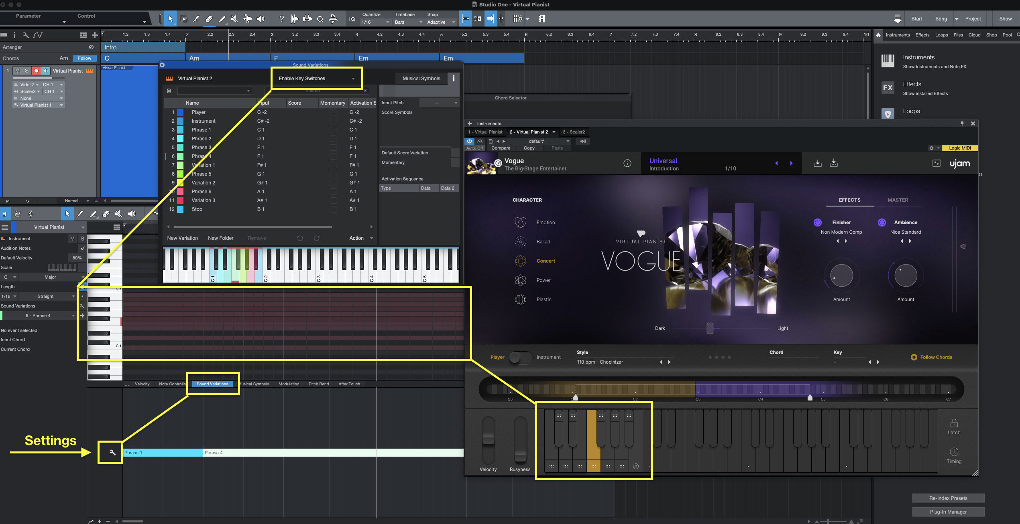Switch to the Velocity lane tab
Viewport: 1020px width, 524px height.
(142, 384)
